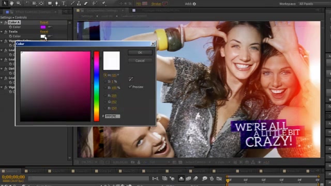Select the Pan Behind anchor tool
The image size is (331, 186).
click(x=41, y=3)
